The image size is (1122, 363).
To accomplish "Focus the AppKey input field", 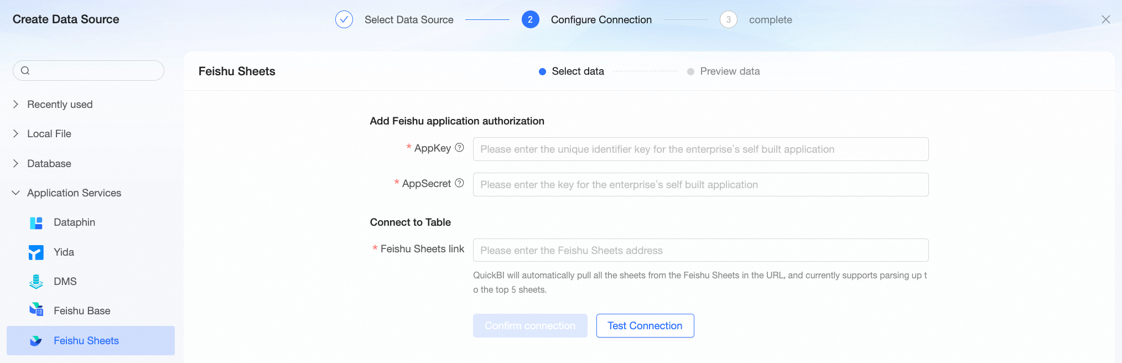I will (700, 149).
